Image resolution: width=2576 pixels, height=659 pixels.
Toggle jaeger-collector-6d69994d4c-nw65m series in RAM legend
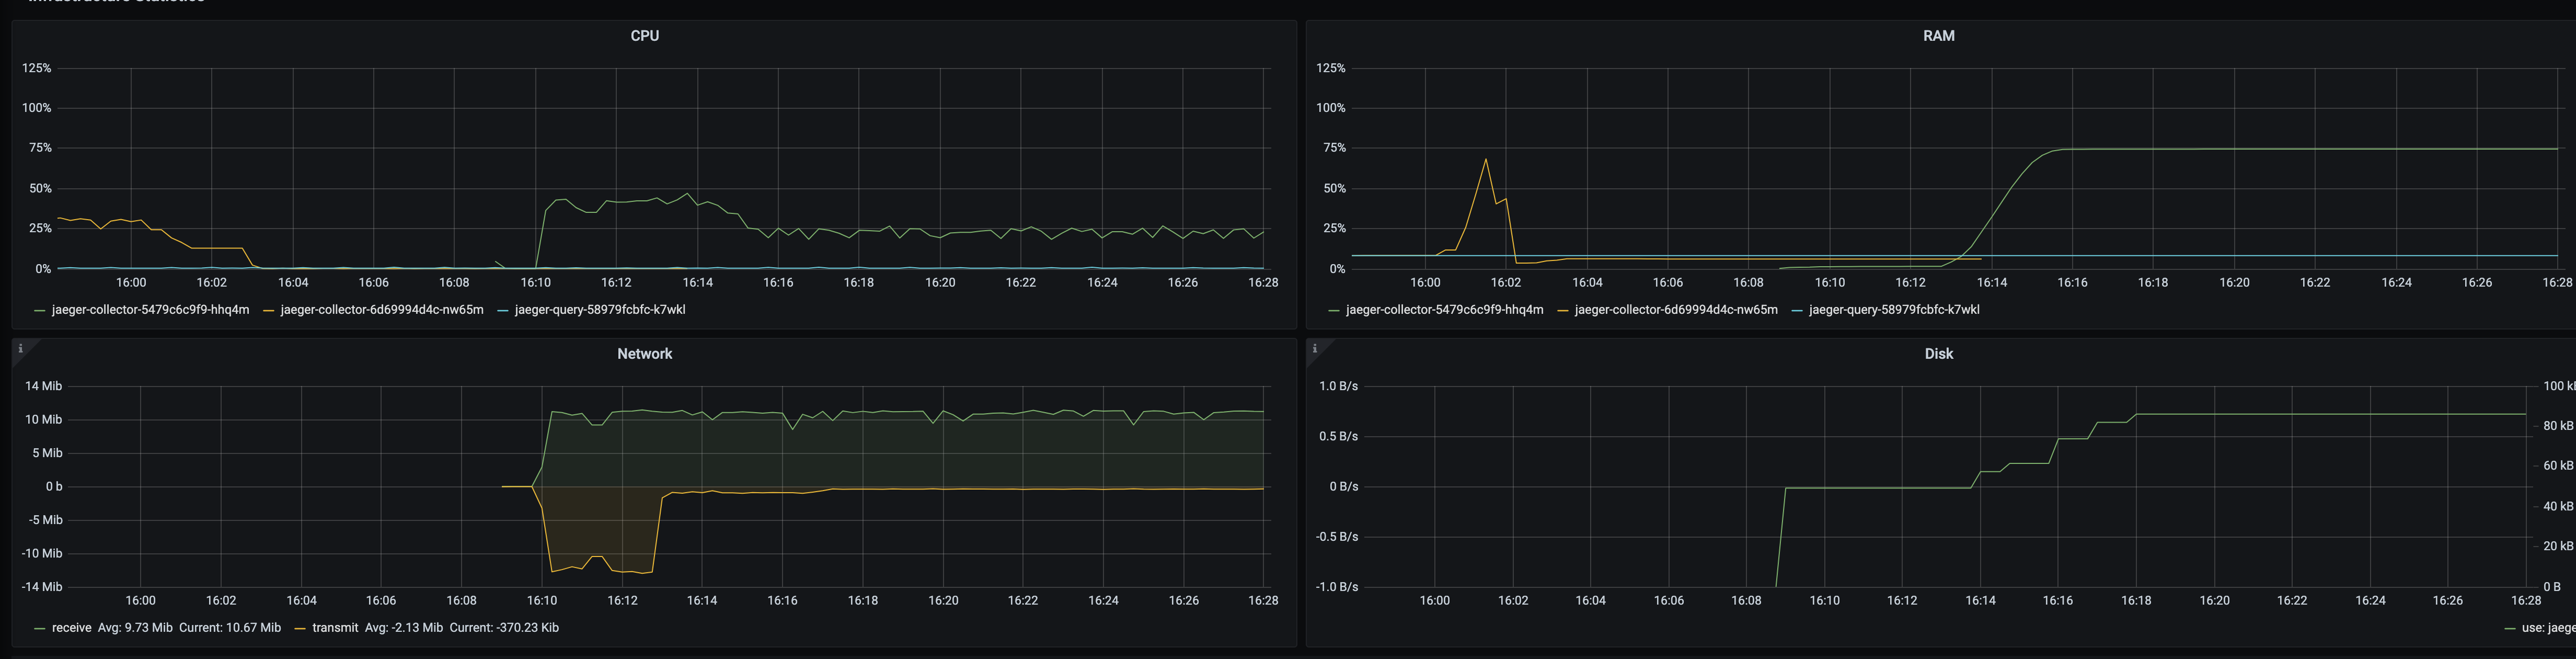(1676, 310)
